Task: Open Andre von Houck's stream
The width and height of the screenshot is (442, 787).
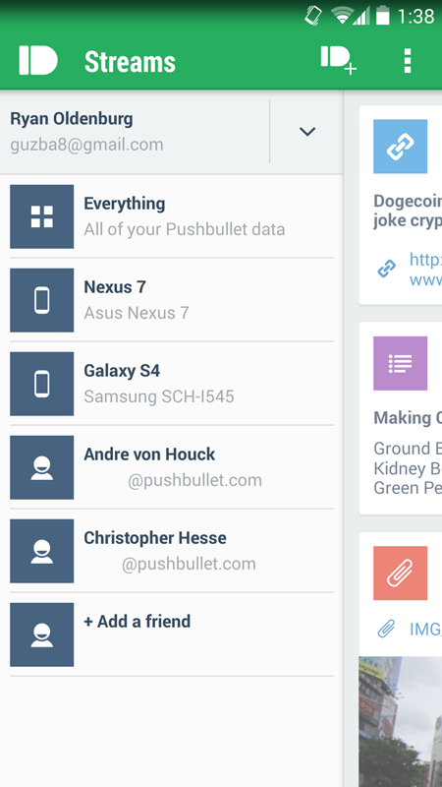Action: click(172, 467)
